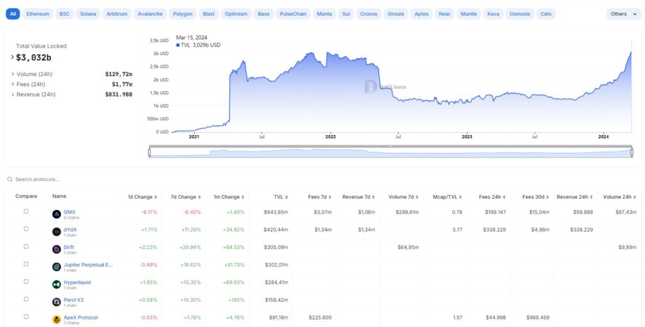
Task: Click the Hyperliquid logo icon
Action: click(56, 285)
